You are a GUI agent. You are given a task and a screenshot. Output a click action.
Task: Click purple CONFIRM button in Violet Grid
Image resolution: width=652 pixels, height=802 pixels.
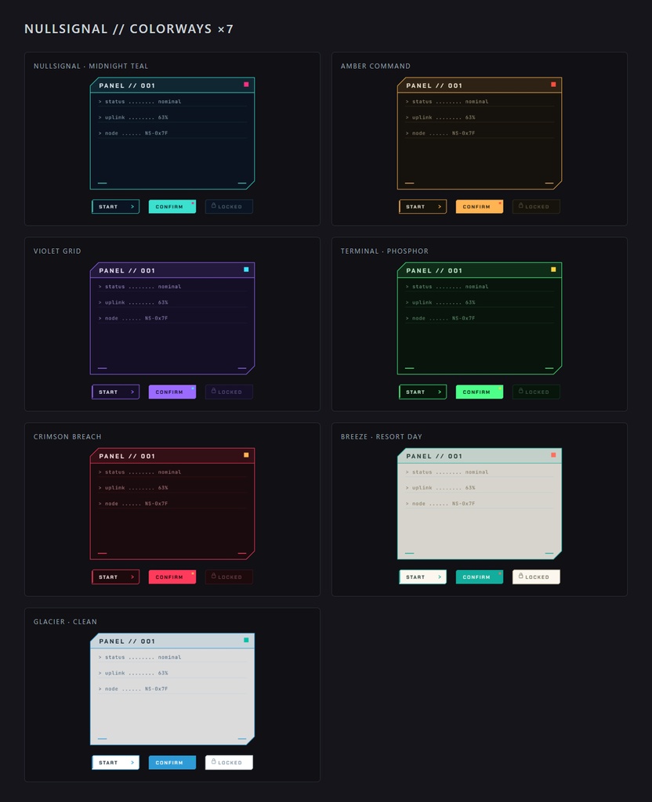tap(172, 392)
